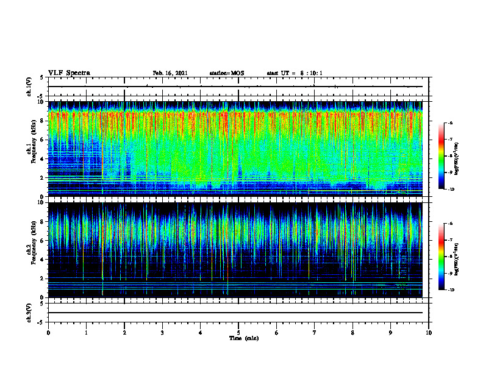Click the "station=MOS" header label
Screen dimensions: 483x373
tap(227, 73)
